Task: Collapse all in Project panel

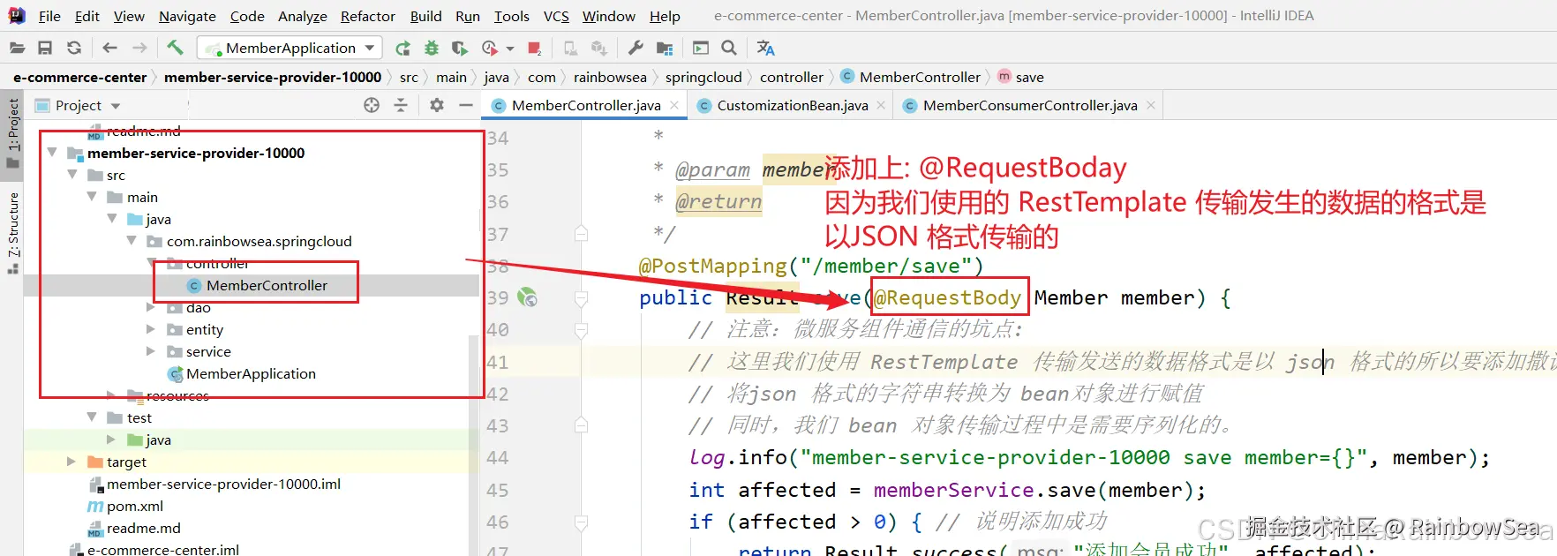Action: coord(401,105)
